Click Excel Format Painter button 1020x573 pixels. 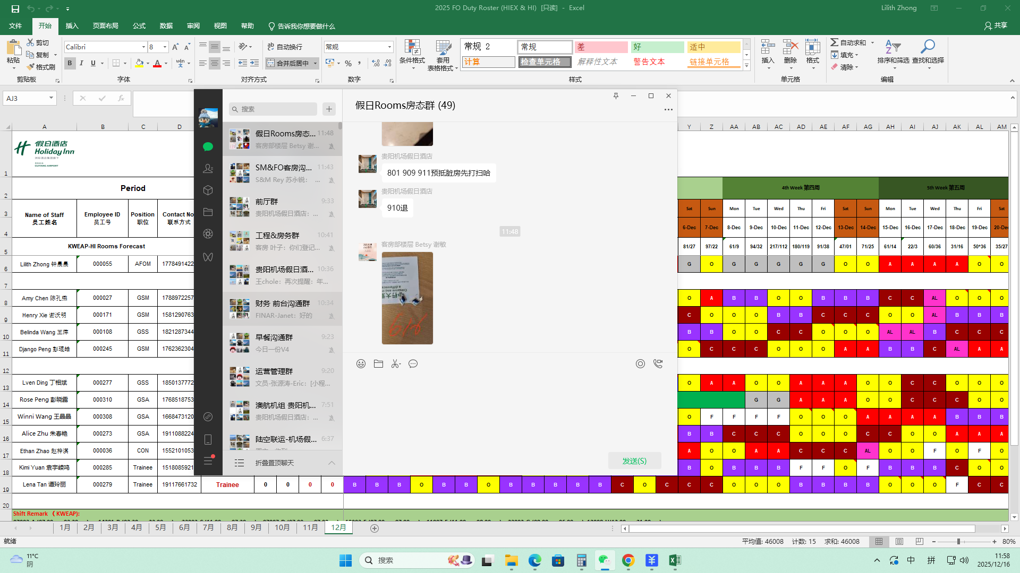pyautogui.click(x=41, y=67)
